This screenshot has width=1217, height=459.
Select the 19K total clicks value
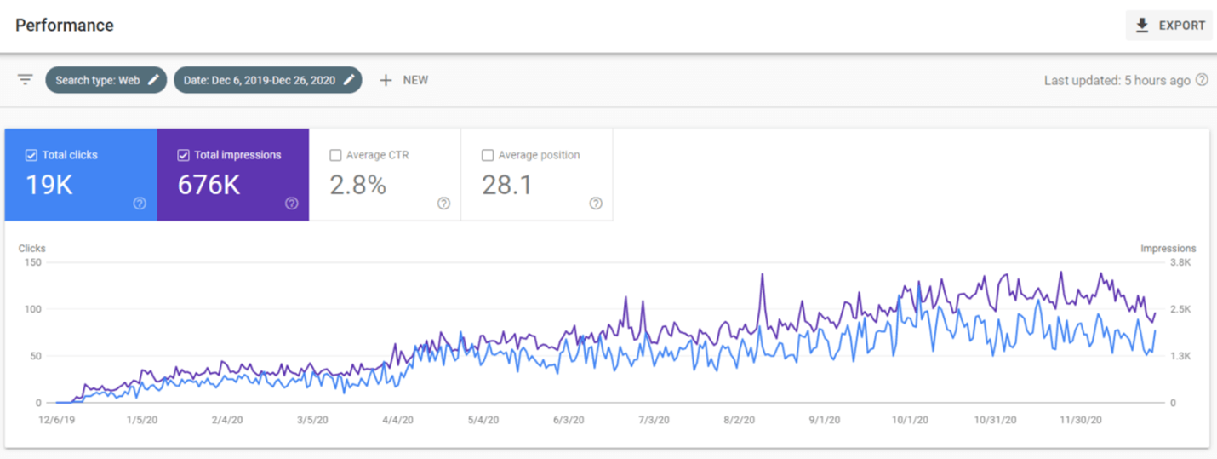tap(49, 185)
